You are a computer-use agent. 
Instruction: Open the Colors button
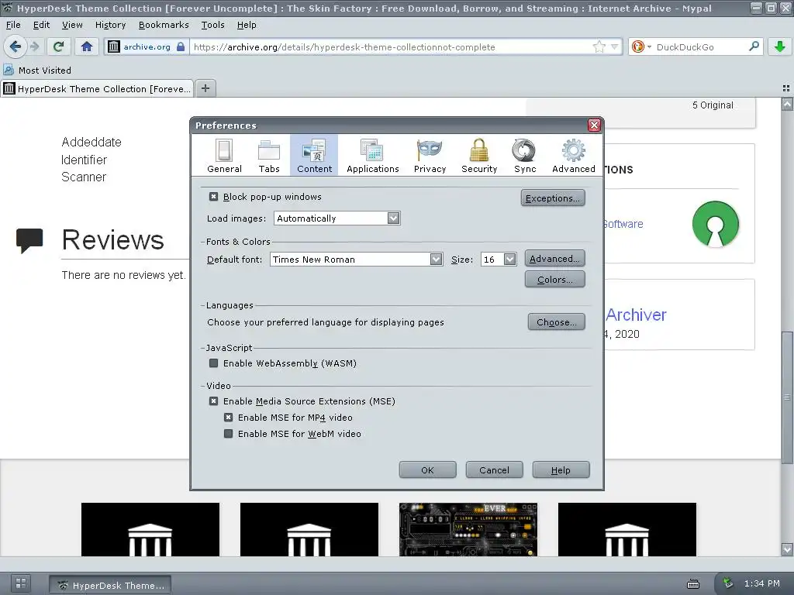click(554, 279)
